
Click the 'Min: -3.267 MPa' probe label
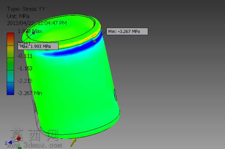coord(127,31)
